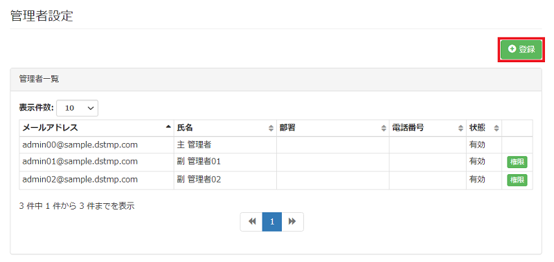Screen dimensions: 554x262
Task: Select page 1 in pagination
Action: (272, 221)
